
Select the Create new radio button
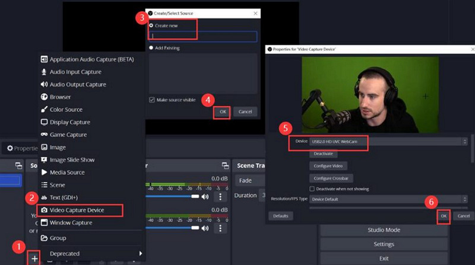point(151,25)
